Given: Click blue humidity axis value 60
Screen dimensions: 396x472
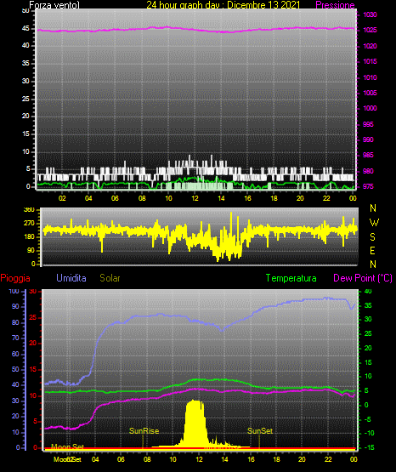Looking at the screenshot, I should tap(15, 354).
